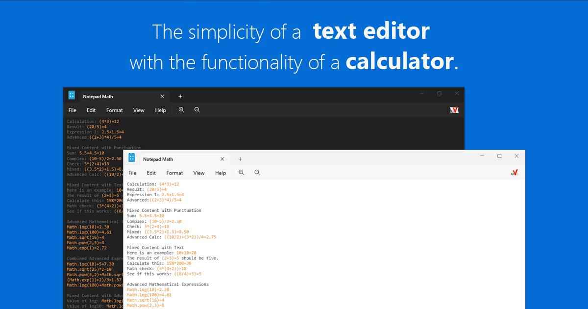Click zoom out icon in dark window
The width and height of the screenshot is (588, 309).
coord(197,110)
